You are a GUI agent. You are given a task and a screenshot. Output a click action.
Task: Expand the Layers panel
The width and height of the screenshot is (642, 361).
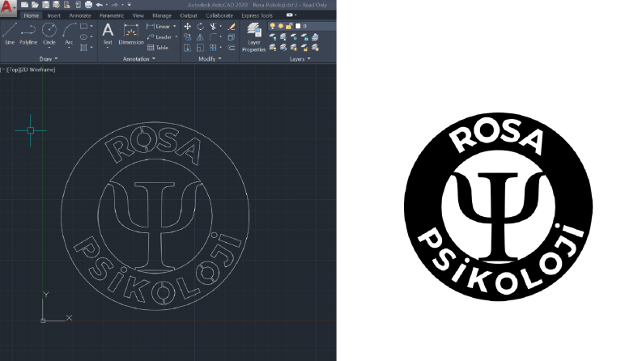coord(300,59)
